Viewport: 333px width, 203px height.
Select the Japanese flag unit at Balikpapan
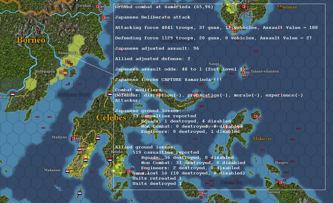[x=61, y=72]
